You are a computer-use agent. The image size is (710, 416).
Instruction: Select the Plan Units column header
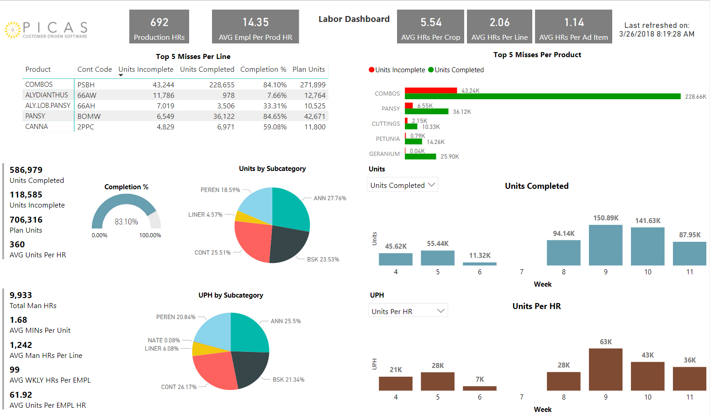coord(308,69)
